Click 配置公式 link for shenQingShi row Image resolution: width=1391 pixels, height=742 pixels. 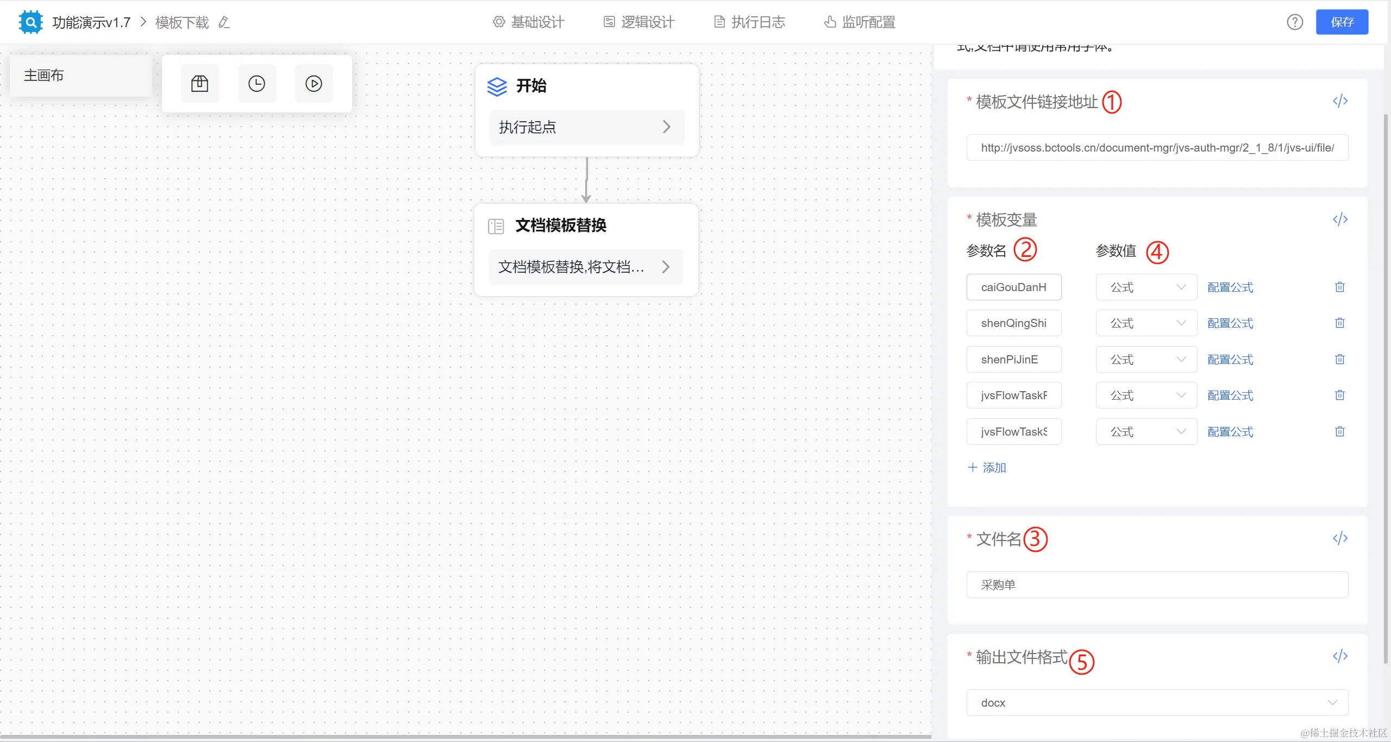coord(1230,323)
